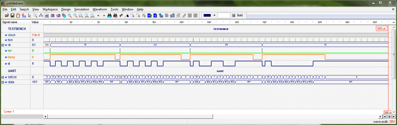Expand the di signal bus
The height and width of the screenshot is (125, 397).
pos(3,45)
